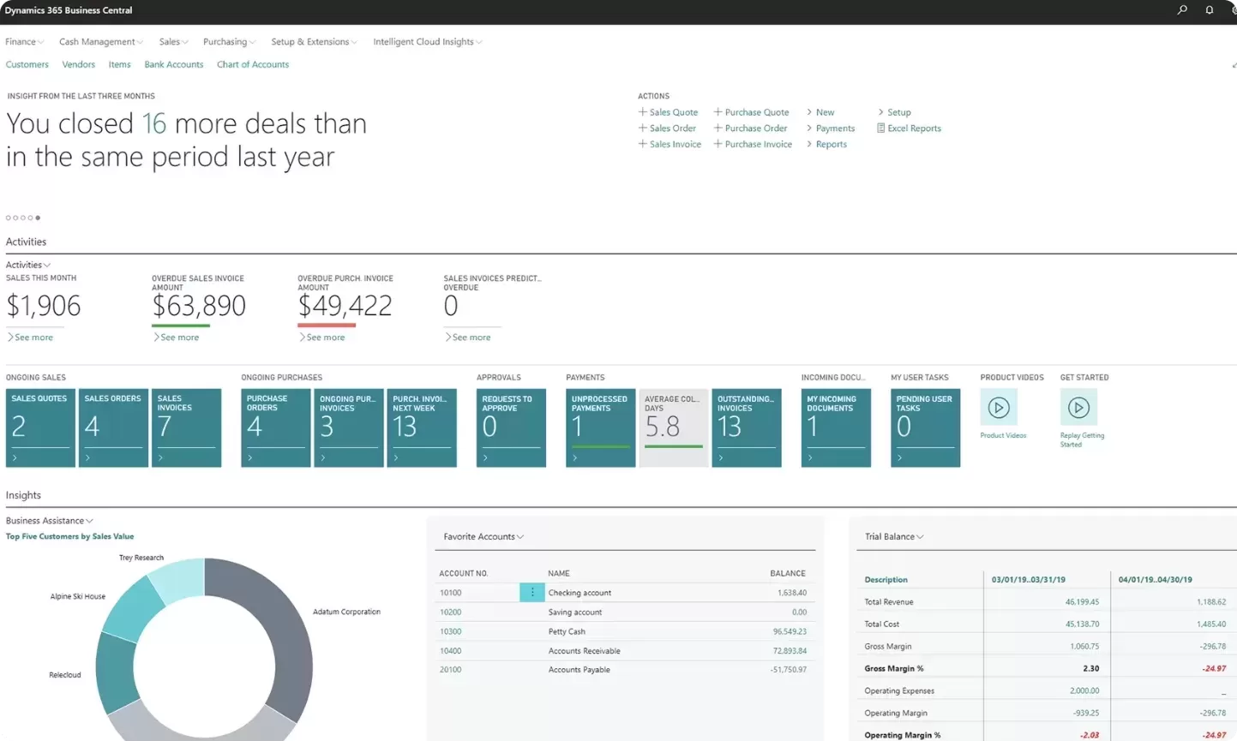Open the Chart of Accounts link
The image size is (1237, 741).
(253, 64)
